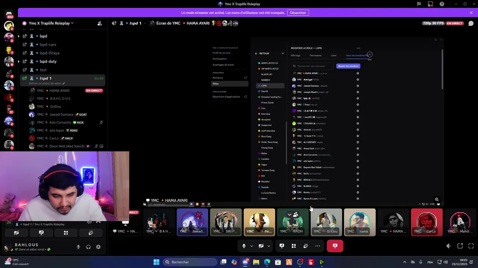The height and width of the screenshot is (268, 478).
Task: Open the activity launcher in voice panel
Action: pos(66,233)
